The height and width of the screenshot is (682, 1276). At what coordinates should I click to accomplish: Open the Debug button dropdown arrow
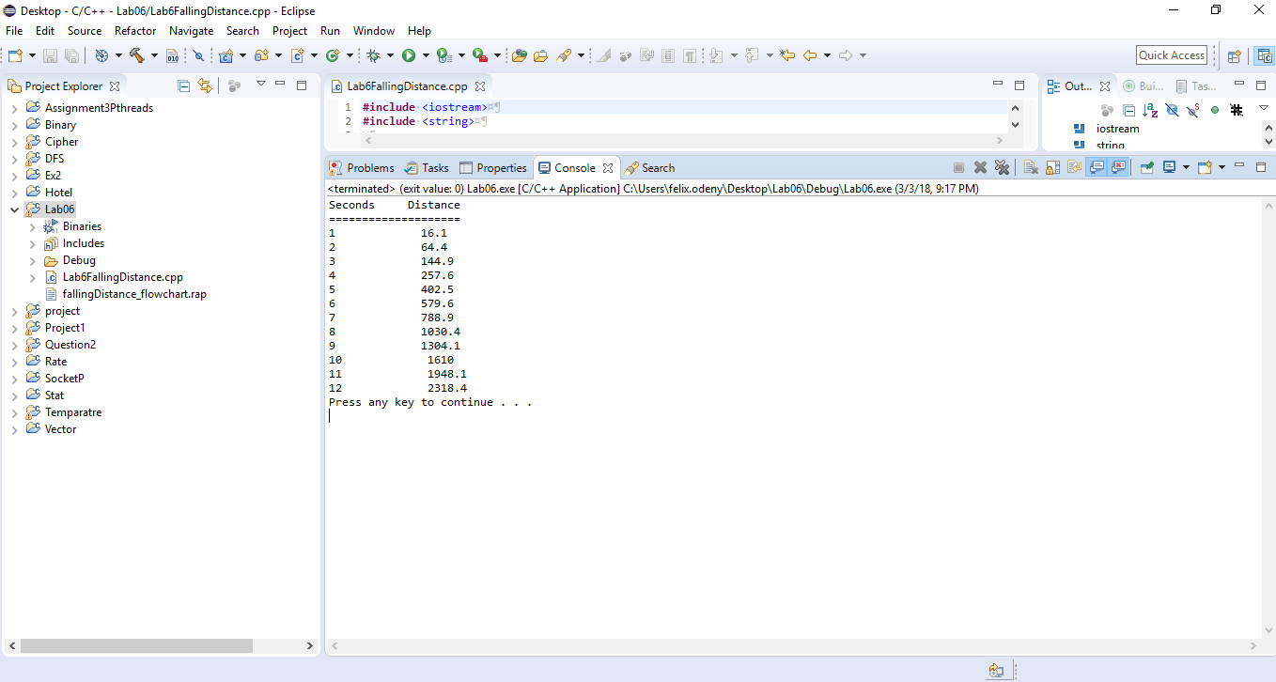pyautogui.click(x=390, y=55)
